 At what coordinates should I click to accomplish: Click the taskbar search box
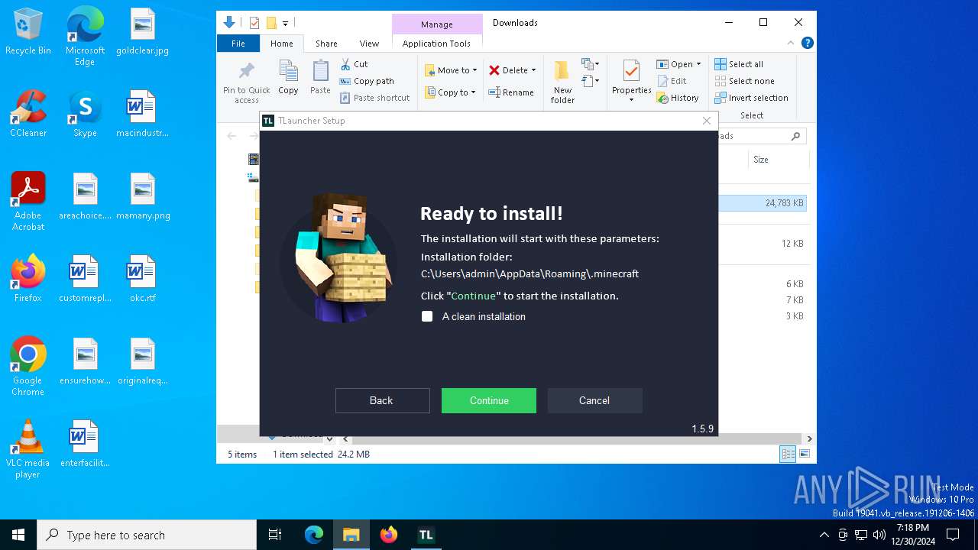click(147, 535)
